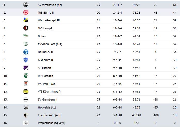Click the VfB Köln rrh crest
Image resolution: width=180 pixels, height=127 pixels.
point(26,92)
